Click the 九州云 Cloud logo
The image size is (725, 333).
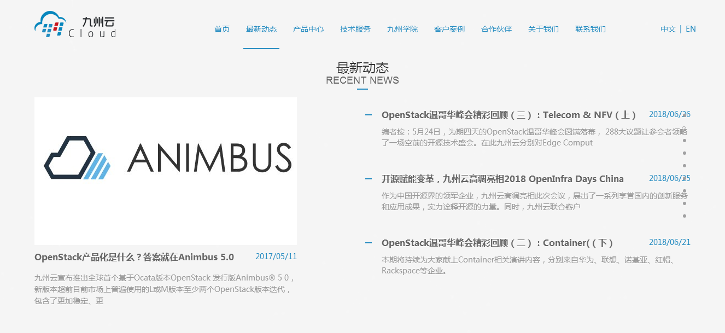click(75, 25)
